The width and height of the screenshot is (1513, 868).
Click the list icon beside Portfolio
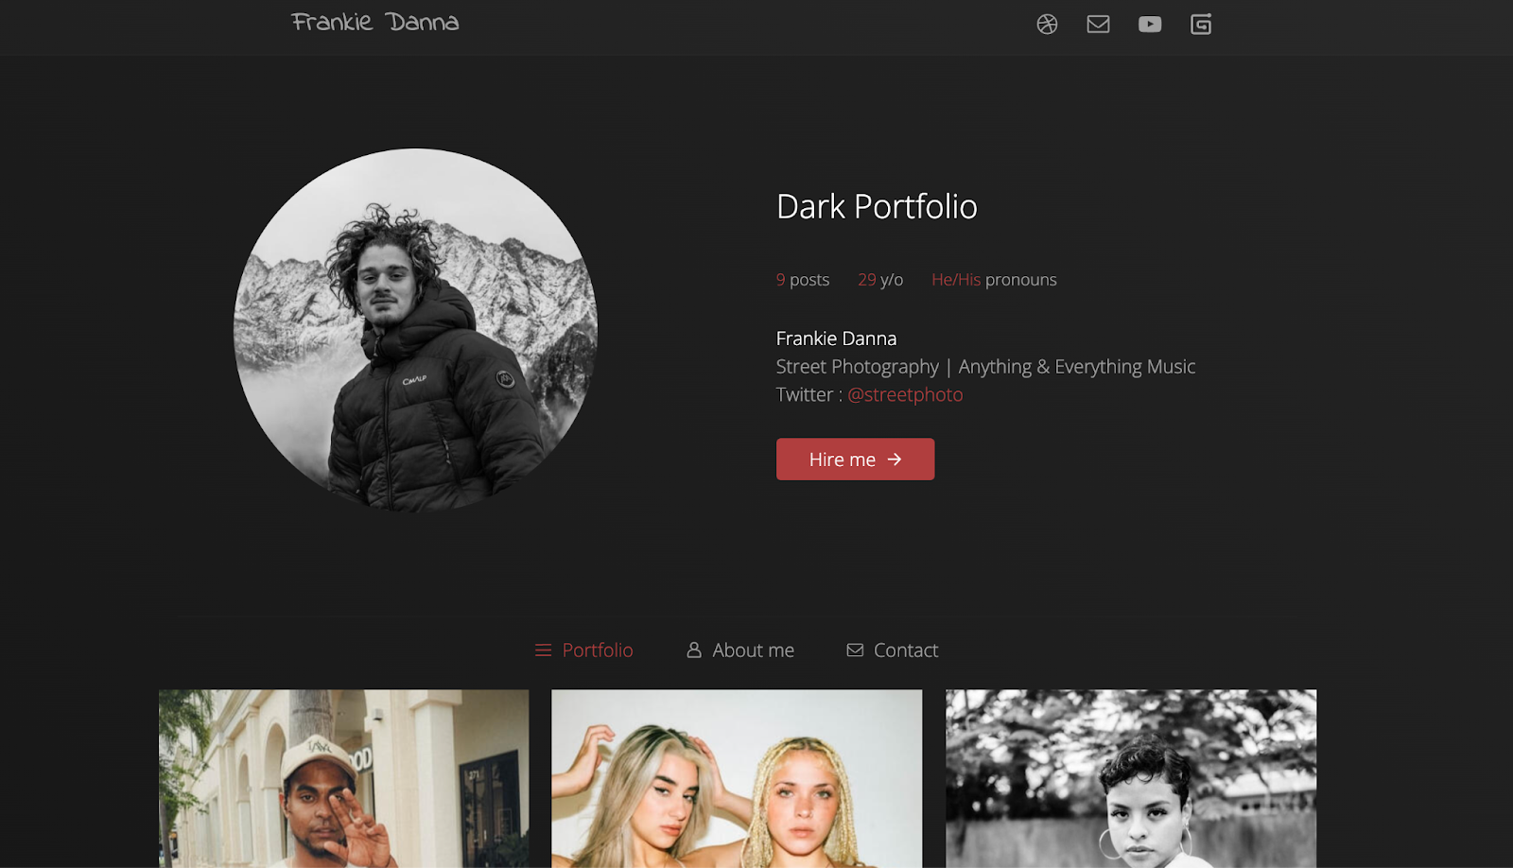542,650
